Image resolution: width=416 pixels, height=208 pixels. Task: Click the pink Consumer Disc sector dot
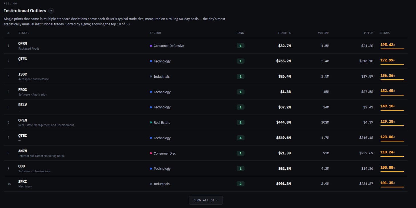coord(151,154)
